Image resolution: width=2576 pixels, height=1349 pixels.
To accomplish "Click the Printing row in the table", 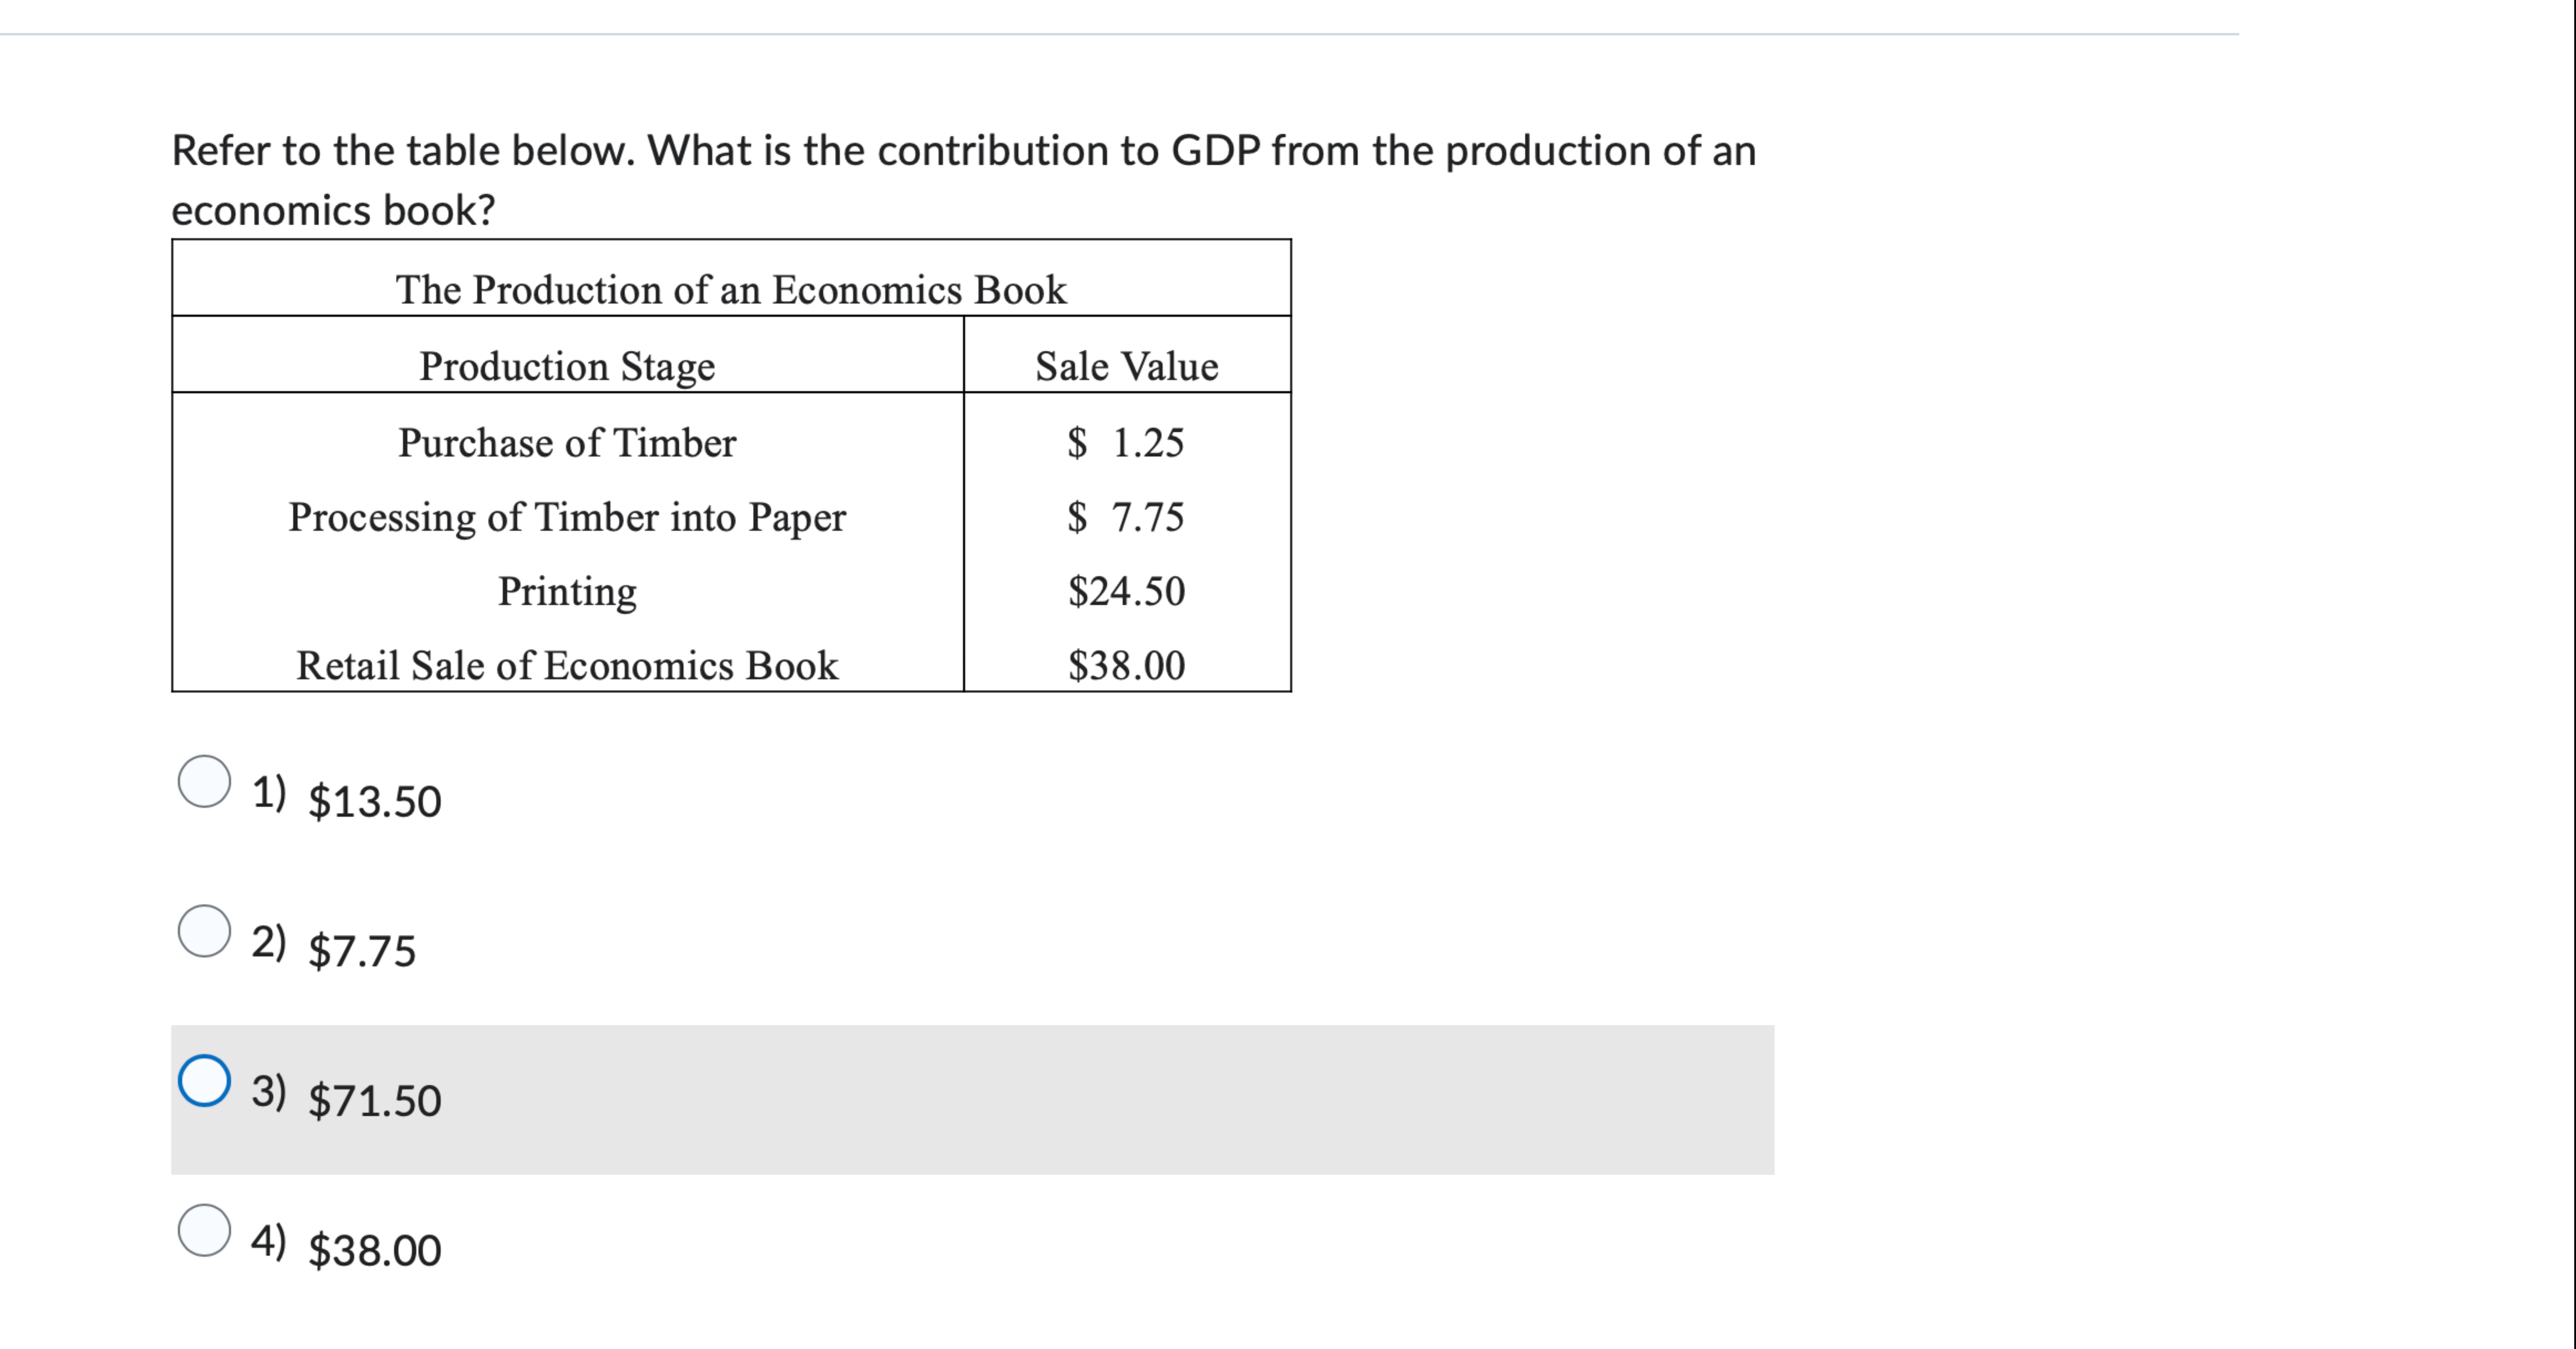I will coord(567,591).
